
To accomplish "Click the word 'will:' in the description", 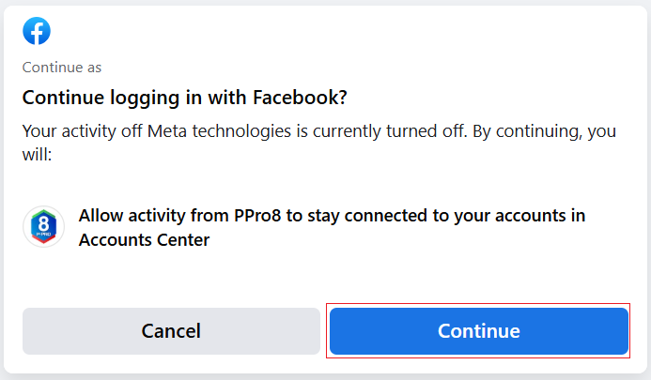I will point(37,152).
